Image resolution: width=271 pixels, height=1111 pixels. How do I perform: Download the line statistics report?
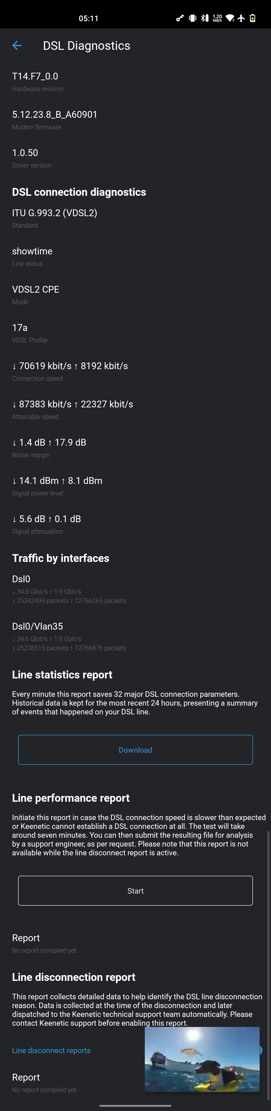[x=135, y=750]
